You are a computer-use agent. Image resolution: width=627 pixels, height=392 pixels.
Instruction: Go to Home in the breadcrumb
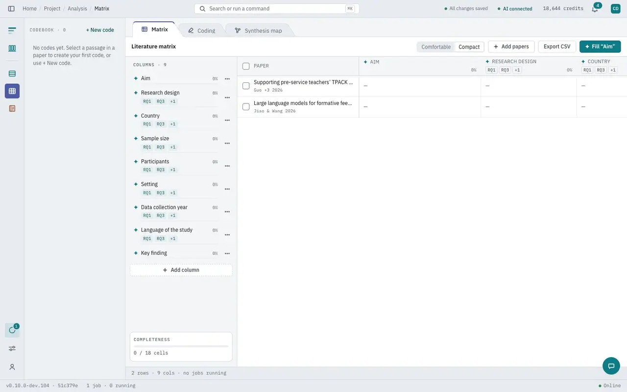pos(29,9)
